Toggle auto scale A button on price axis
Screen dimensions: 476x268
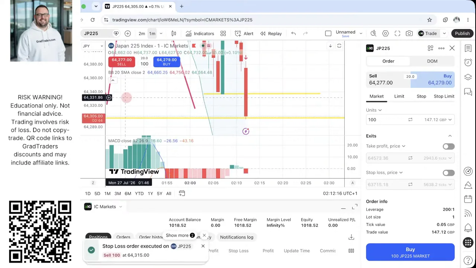(x=353, y=183)
